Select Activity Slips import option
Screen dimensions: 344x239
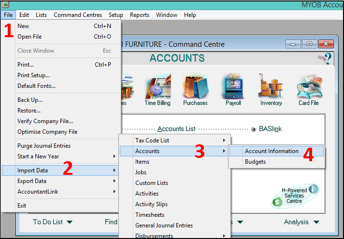pos(174,204)
